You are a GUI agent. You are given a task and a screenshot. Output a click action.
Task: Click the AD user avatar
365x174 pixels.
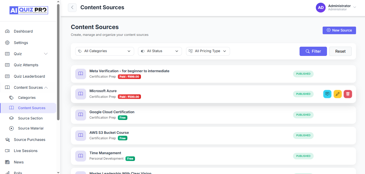pos(321,8)
